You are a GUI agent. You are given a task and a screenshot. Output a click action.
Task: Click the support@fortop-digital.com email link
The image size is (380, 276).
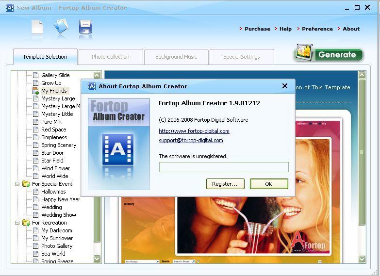pos(191,140)
